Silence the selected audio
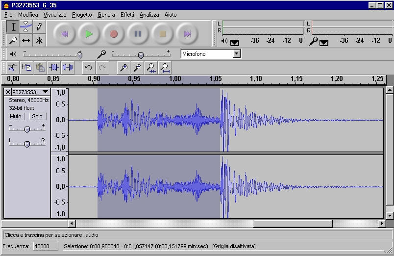The image size is (394, 256). pyautogui.click(x=68, y=67)
